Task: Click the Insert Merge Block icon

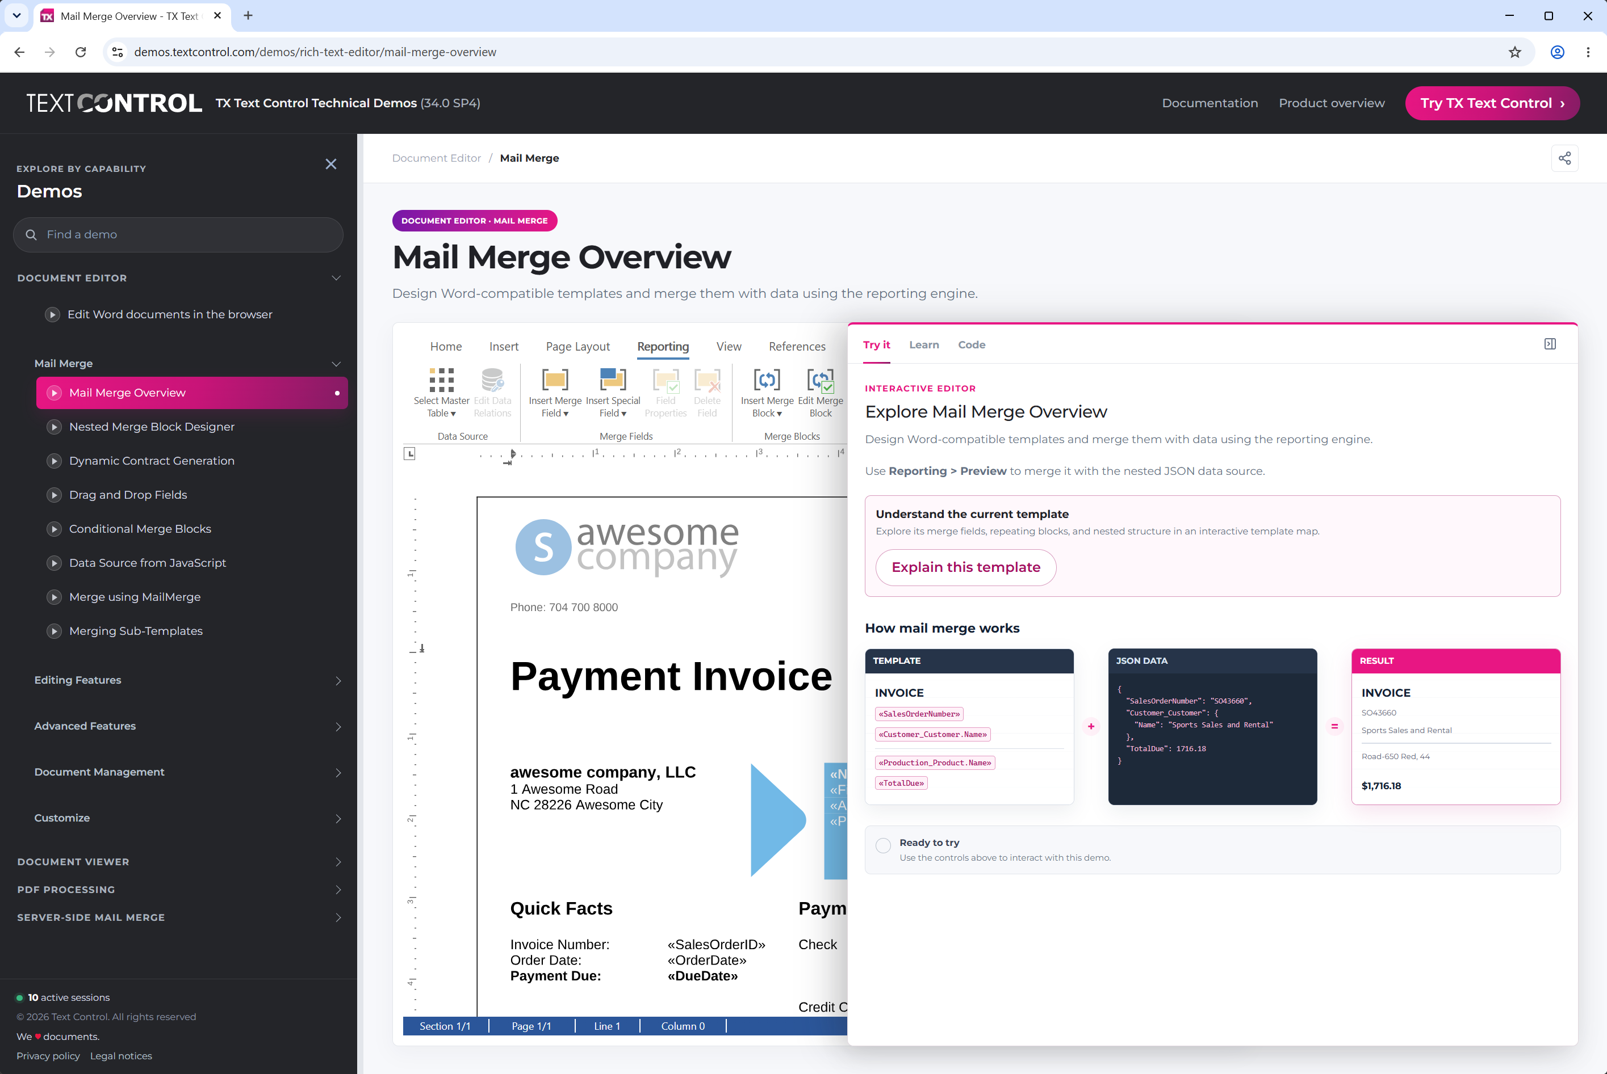Action: (x=767, y=380)
